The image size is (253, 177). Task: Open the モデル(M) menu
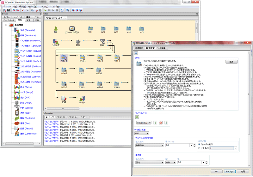tap(32, 6)
